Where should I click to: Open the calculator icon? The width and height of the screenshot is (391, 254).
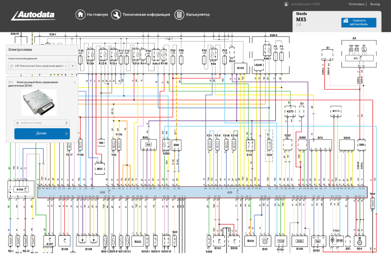[179, 15]
